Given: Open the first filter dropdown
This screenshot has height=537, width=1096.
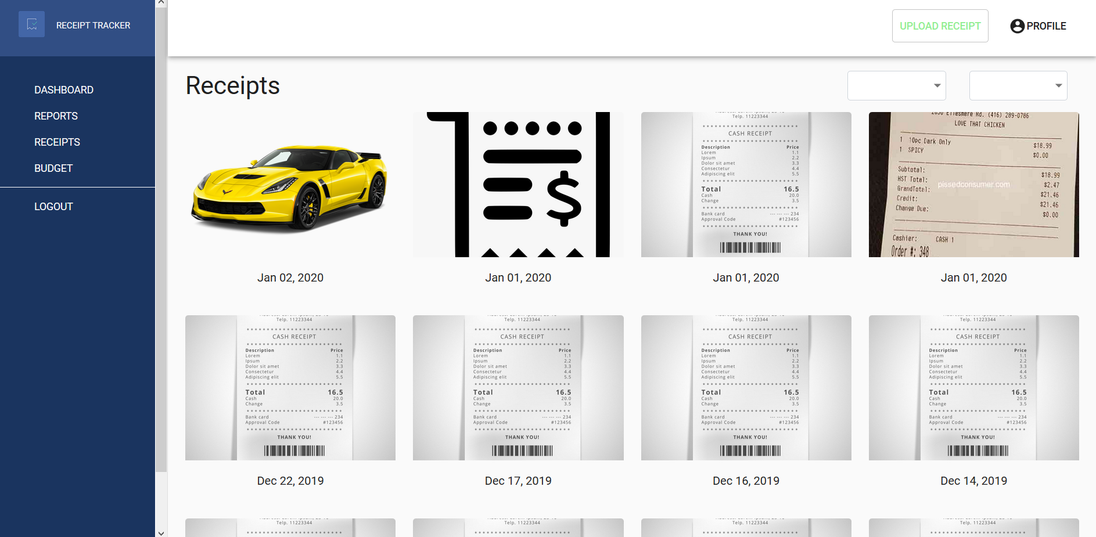Looking at the screenshot, I should [896, 85].
